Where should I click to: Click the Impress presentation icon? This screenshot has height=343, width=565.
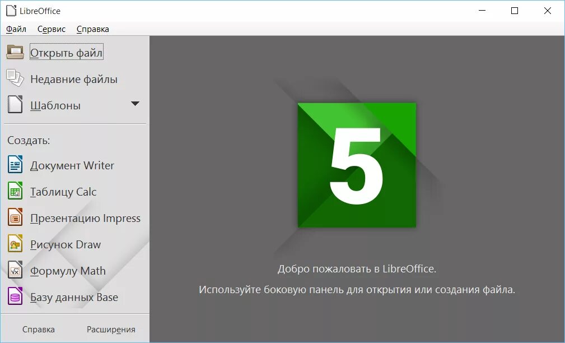pos(15,217)
